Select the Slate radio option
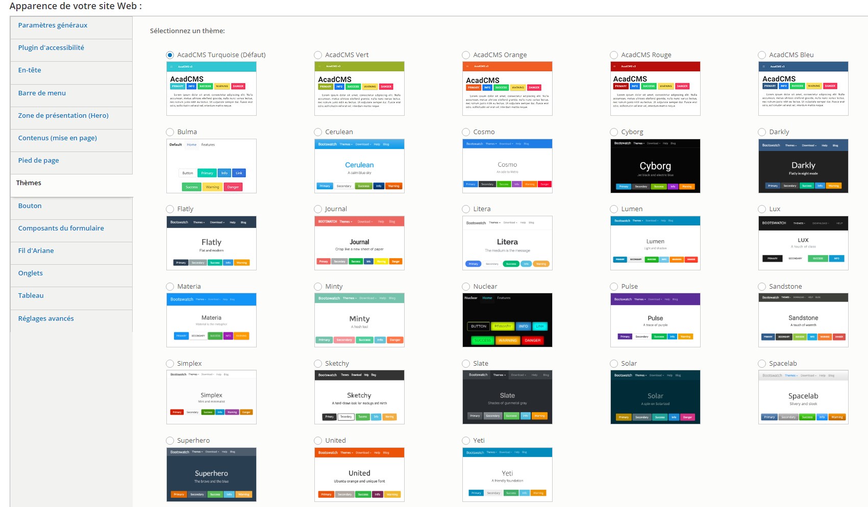The image size is (868, 507). pyautogui.click(x=466, y=364)
